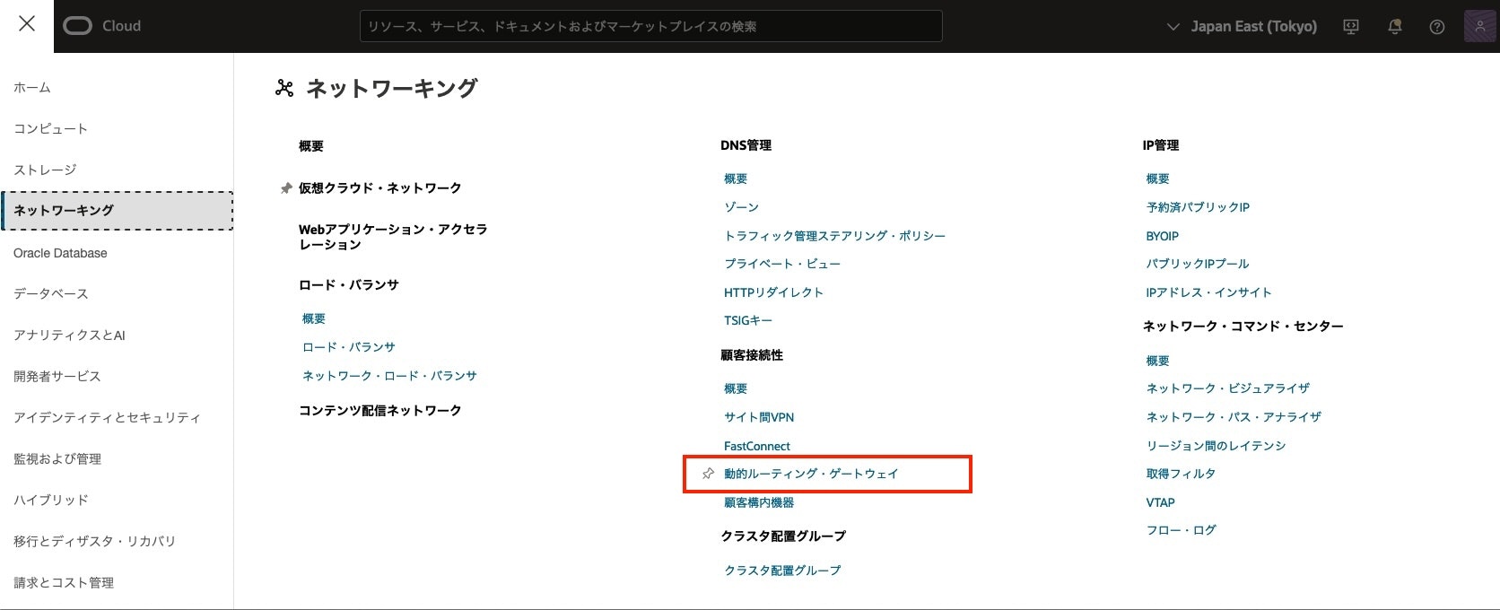
Task: Click the 顧客接続性 section heading
Action: point(752,355)
